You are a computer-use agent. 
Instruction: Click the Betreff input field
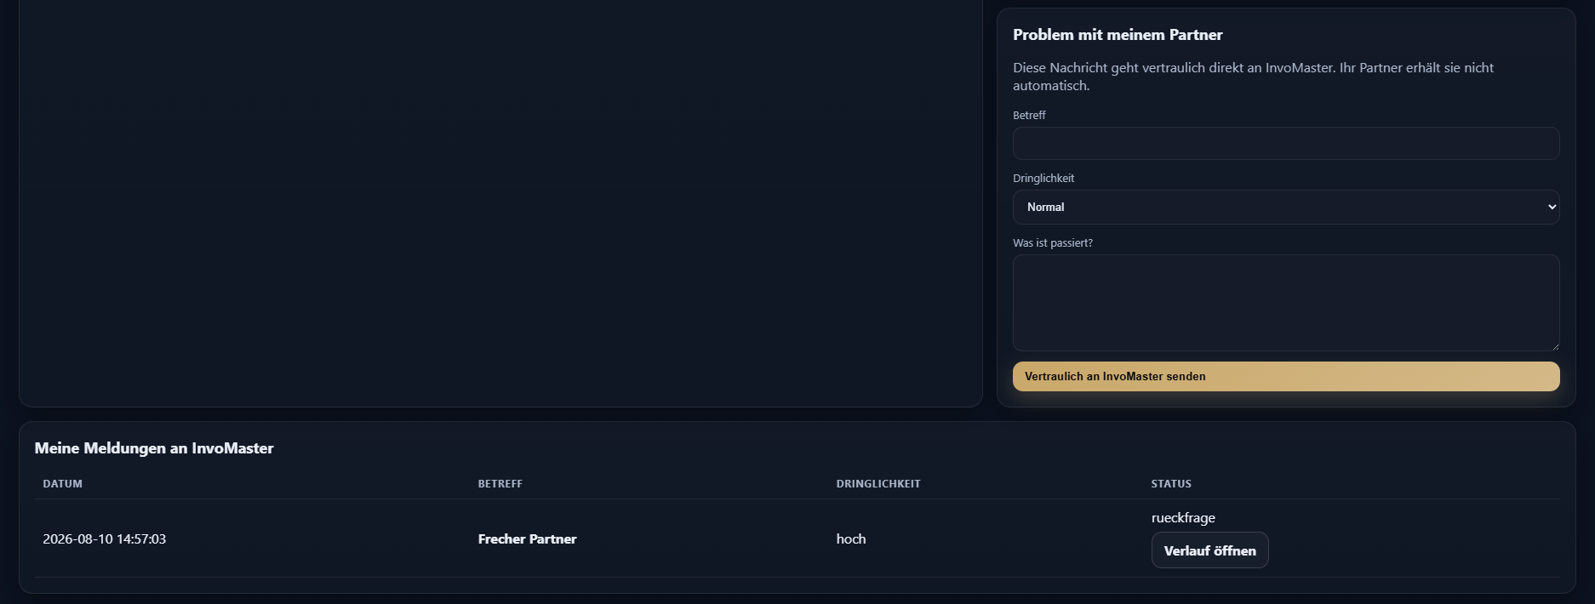[1286, 143]
